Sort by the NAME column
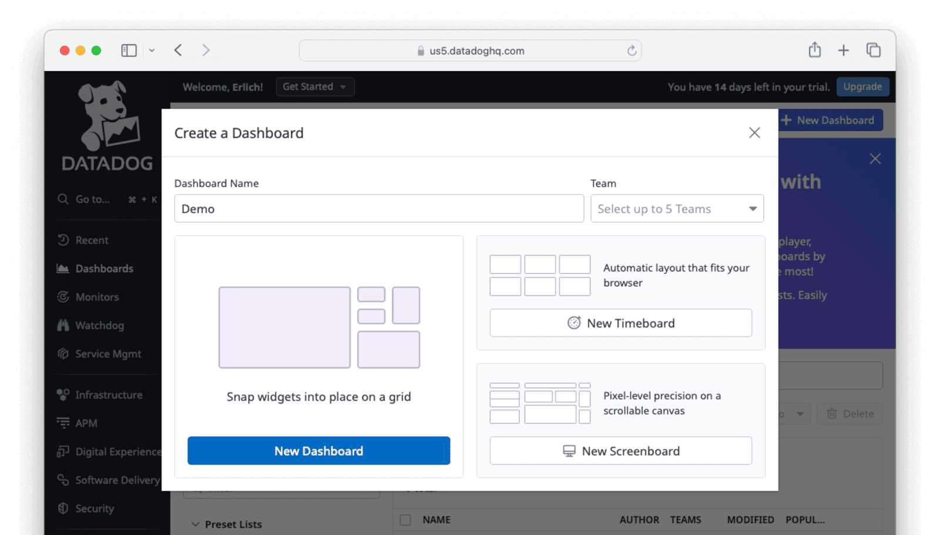This screenshot has height=535, width=940. click(437, 520)
